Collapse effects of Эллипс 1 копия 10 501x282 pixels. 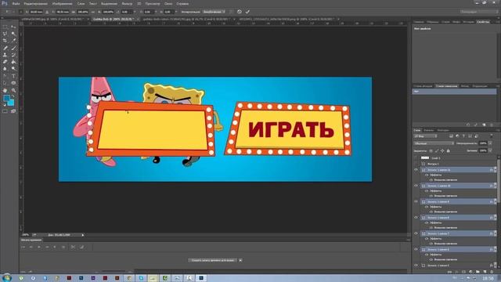[x=495, y=186]
